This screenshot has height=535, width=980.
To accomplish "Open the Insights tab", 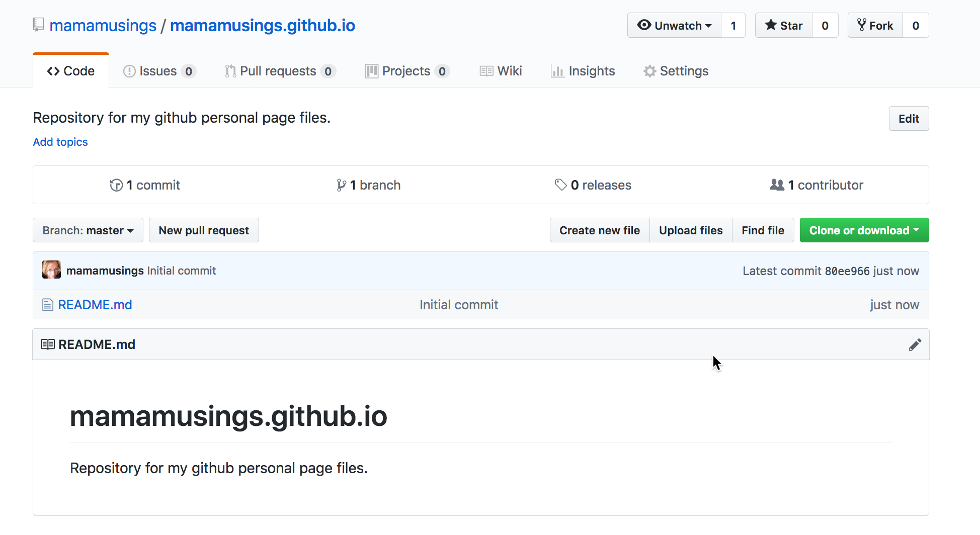I will pos(583,71).
